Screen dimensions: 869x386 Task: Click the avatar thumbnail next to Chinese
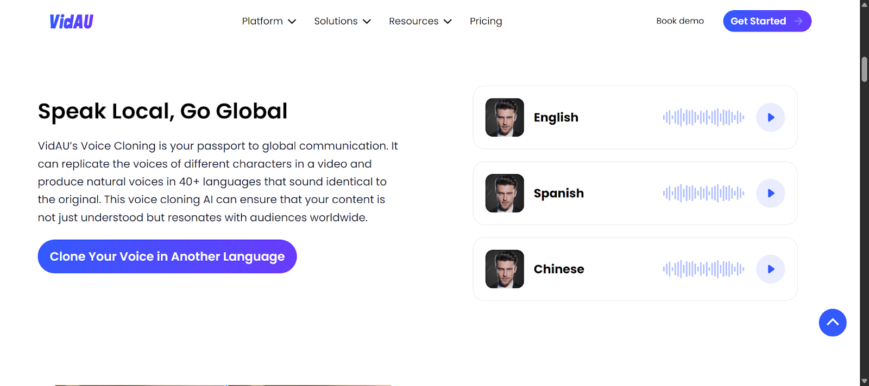click(505, 269)
